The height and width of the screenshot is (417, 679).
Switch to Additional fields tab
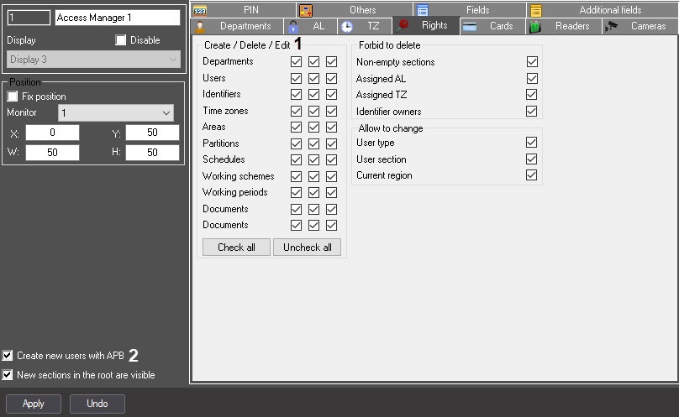tap(603, 10)
